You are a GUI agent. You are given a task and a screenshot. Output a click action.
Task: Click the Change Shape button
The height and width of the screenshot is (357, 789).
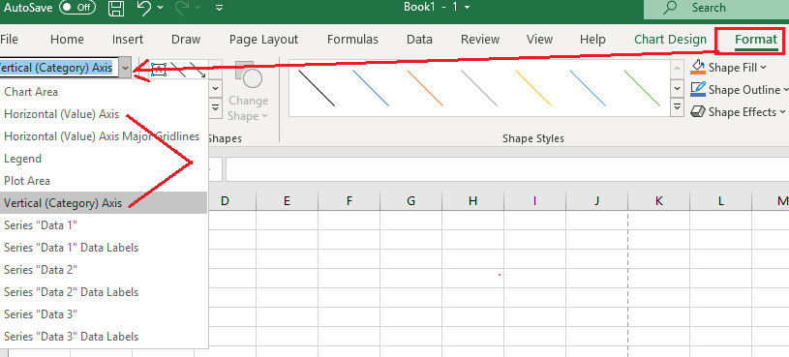pyautogui.click(x=248, y=92)
